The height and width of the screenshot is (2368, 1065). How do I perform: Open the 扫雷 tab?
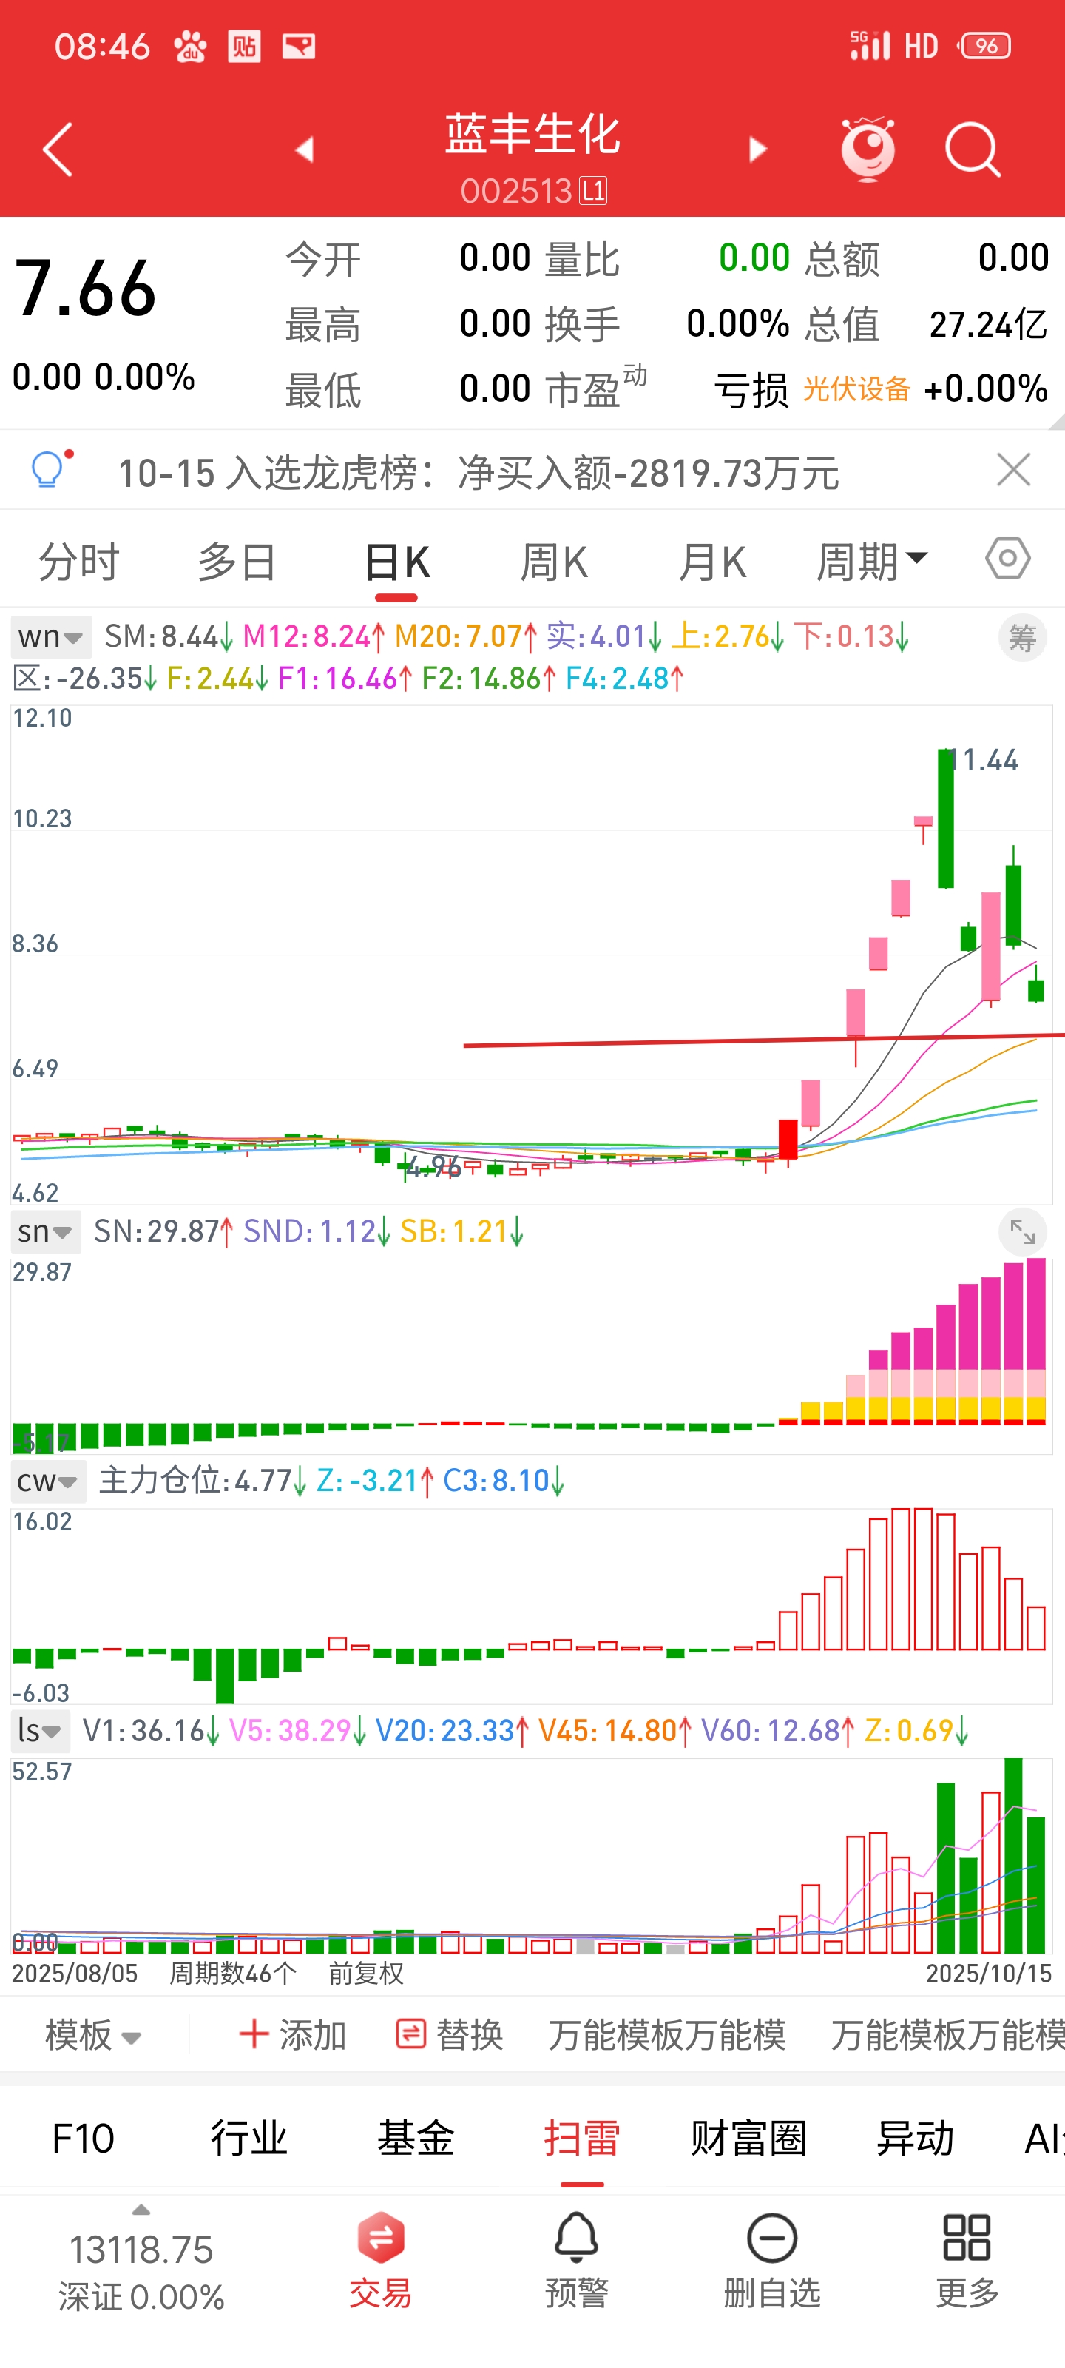click(x=581, y=2138)
